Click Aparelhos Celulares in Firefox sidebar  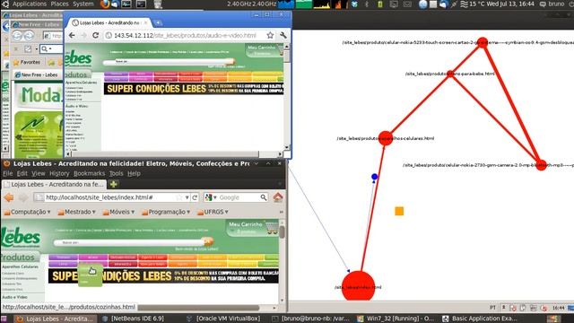(20, 266)
